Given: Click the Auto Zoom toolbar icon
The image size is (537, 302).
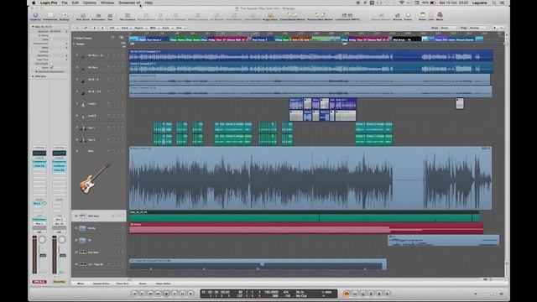Looking at the screenshot, I should (82, 17).
